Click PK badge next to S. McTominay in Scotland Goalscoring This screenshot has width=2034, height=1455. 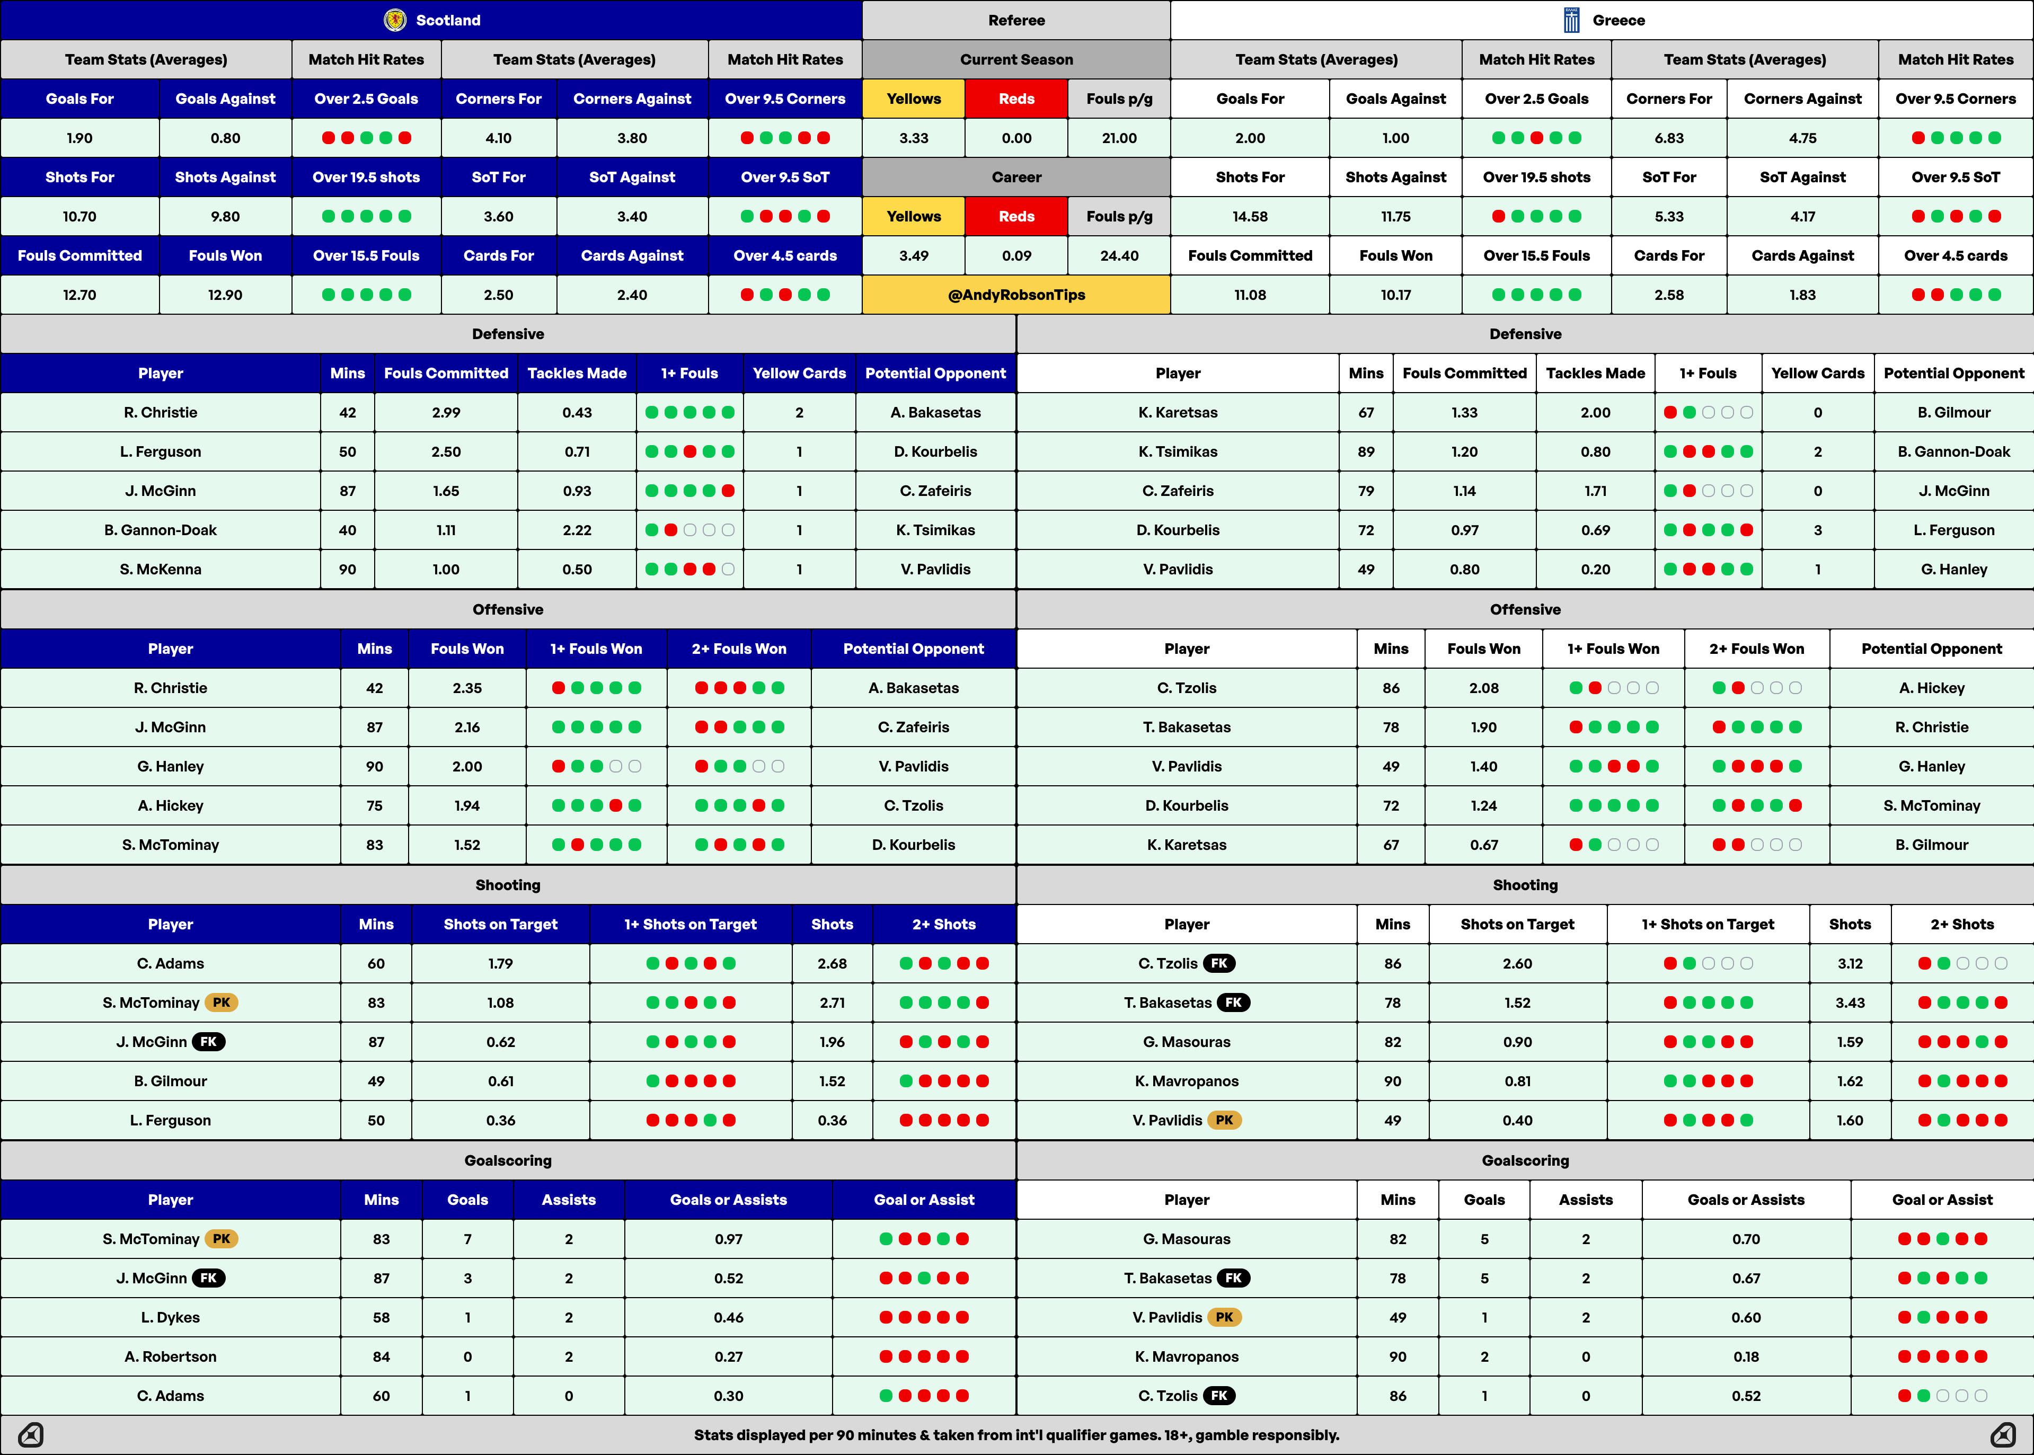pyautogui.click(x=222, y=1239)
